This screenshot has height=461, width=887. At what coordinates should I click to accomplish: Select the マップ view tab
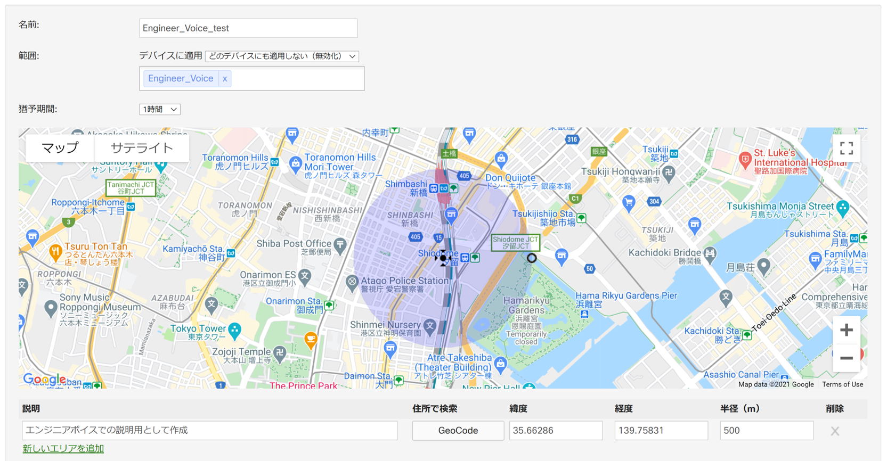point(60,148)
